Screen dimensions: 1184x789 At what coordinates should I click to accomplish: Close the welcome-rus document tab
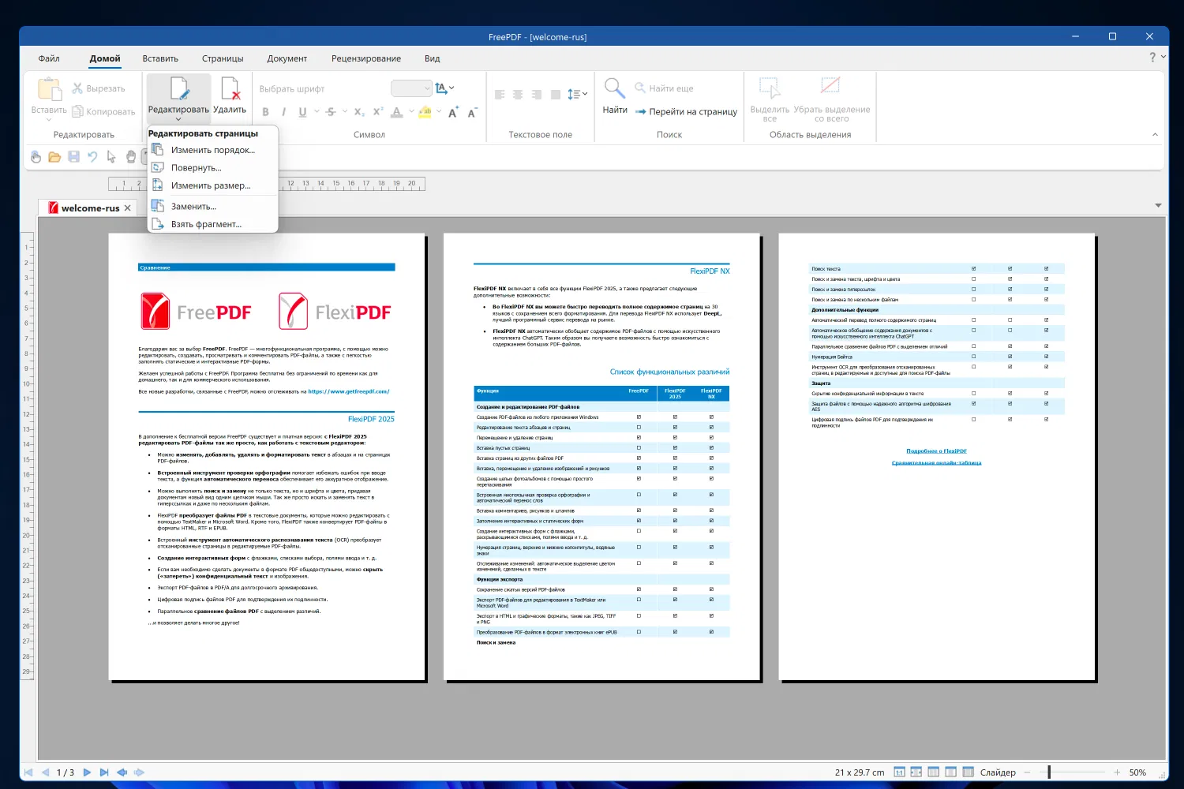(128, 208)
